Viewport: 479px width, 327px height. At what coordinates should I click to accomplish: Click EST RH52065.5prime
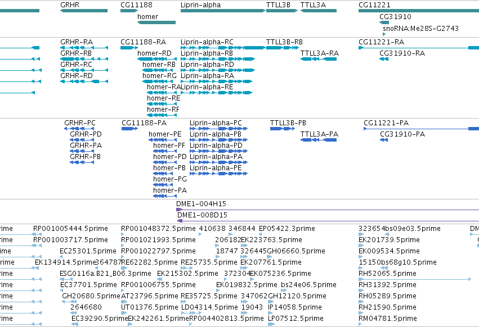(387, 274)
